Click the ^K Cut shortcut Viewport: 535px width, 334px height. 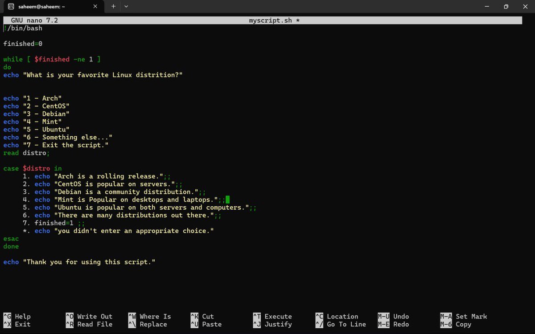202,317
